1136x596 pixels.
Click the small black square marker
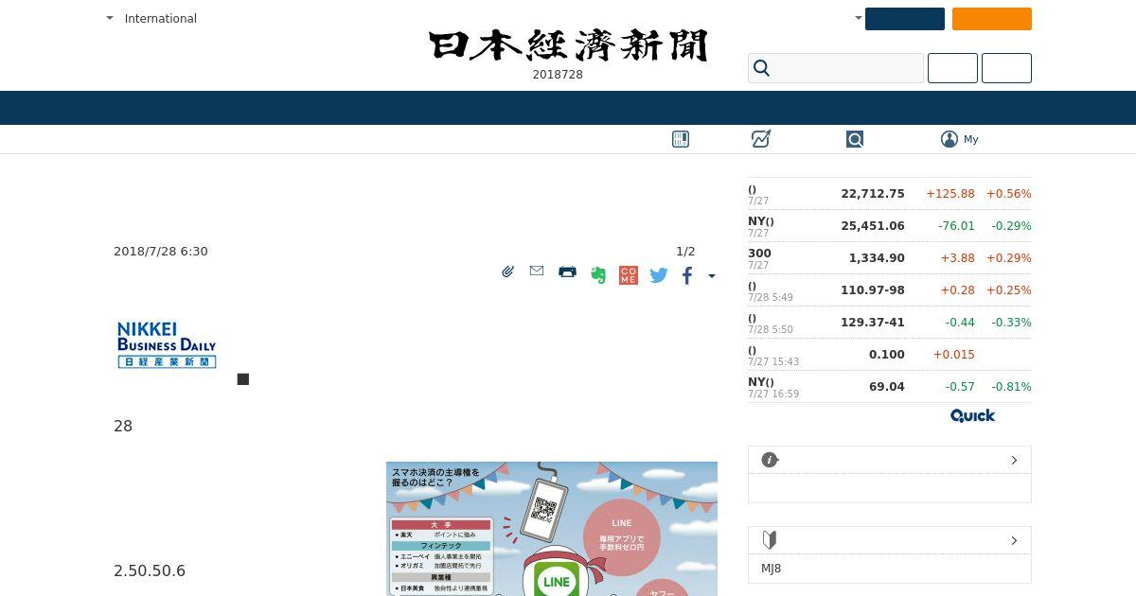click(243, 379)
